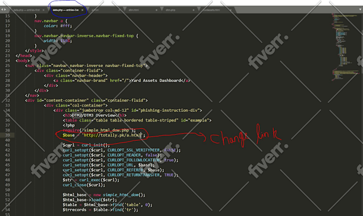This screenshot has width=363, height=216.
Task: Click curl_close($curl) on line 49
Action: pyautogui.click(x=84, y=185)
